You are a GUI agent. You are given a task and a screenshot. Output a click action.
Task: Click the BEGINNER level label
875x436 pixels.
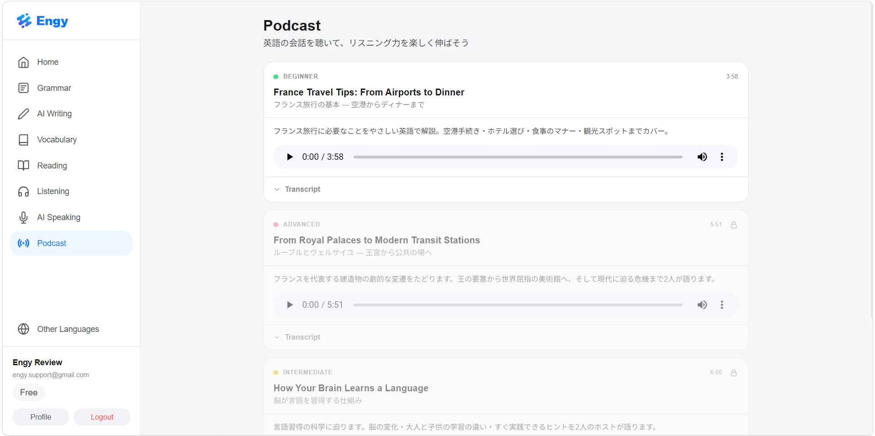(301, 77)
